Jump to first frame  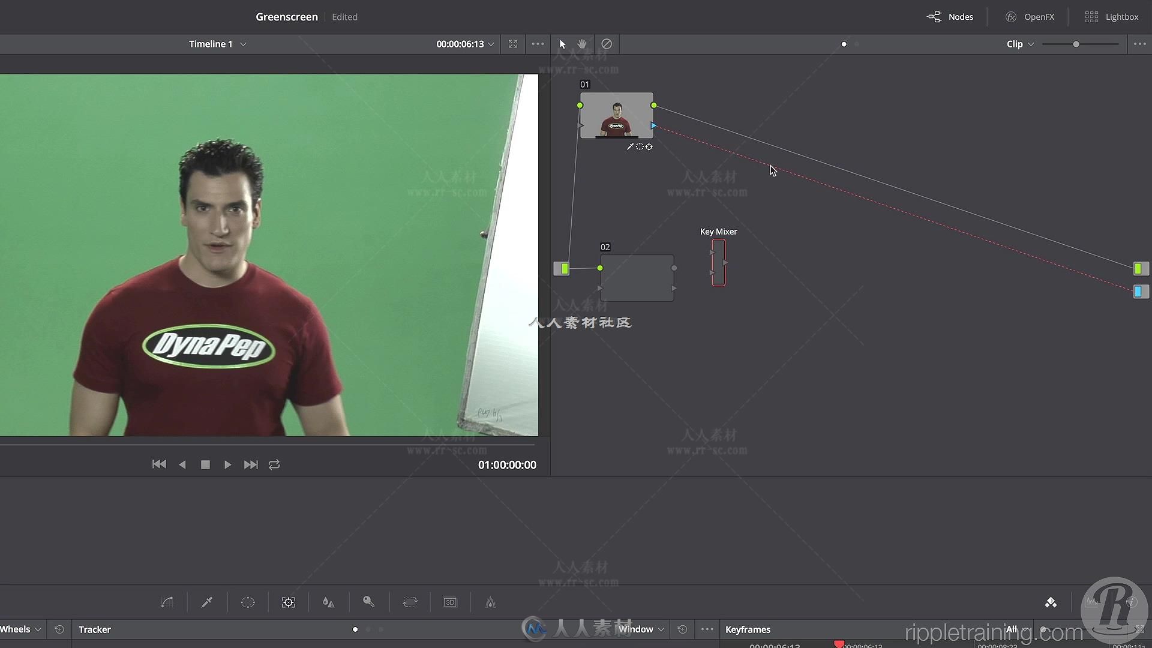159,464
